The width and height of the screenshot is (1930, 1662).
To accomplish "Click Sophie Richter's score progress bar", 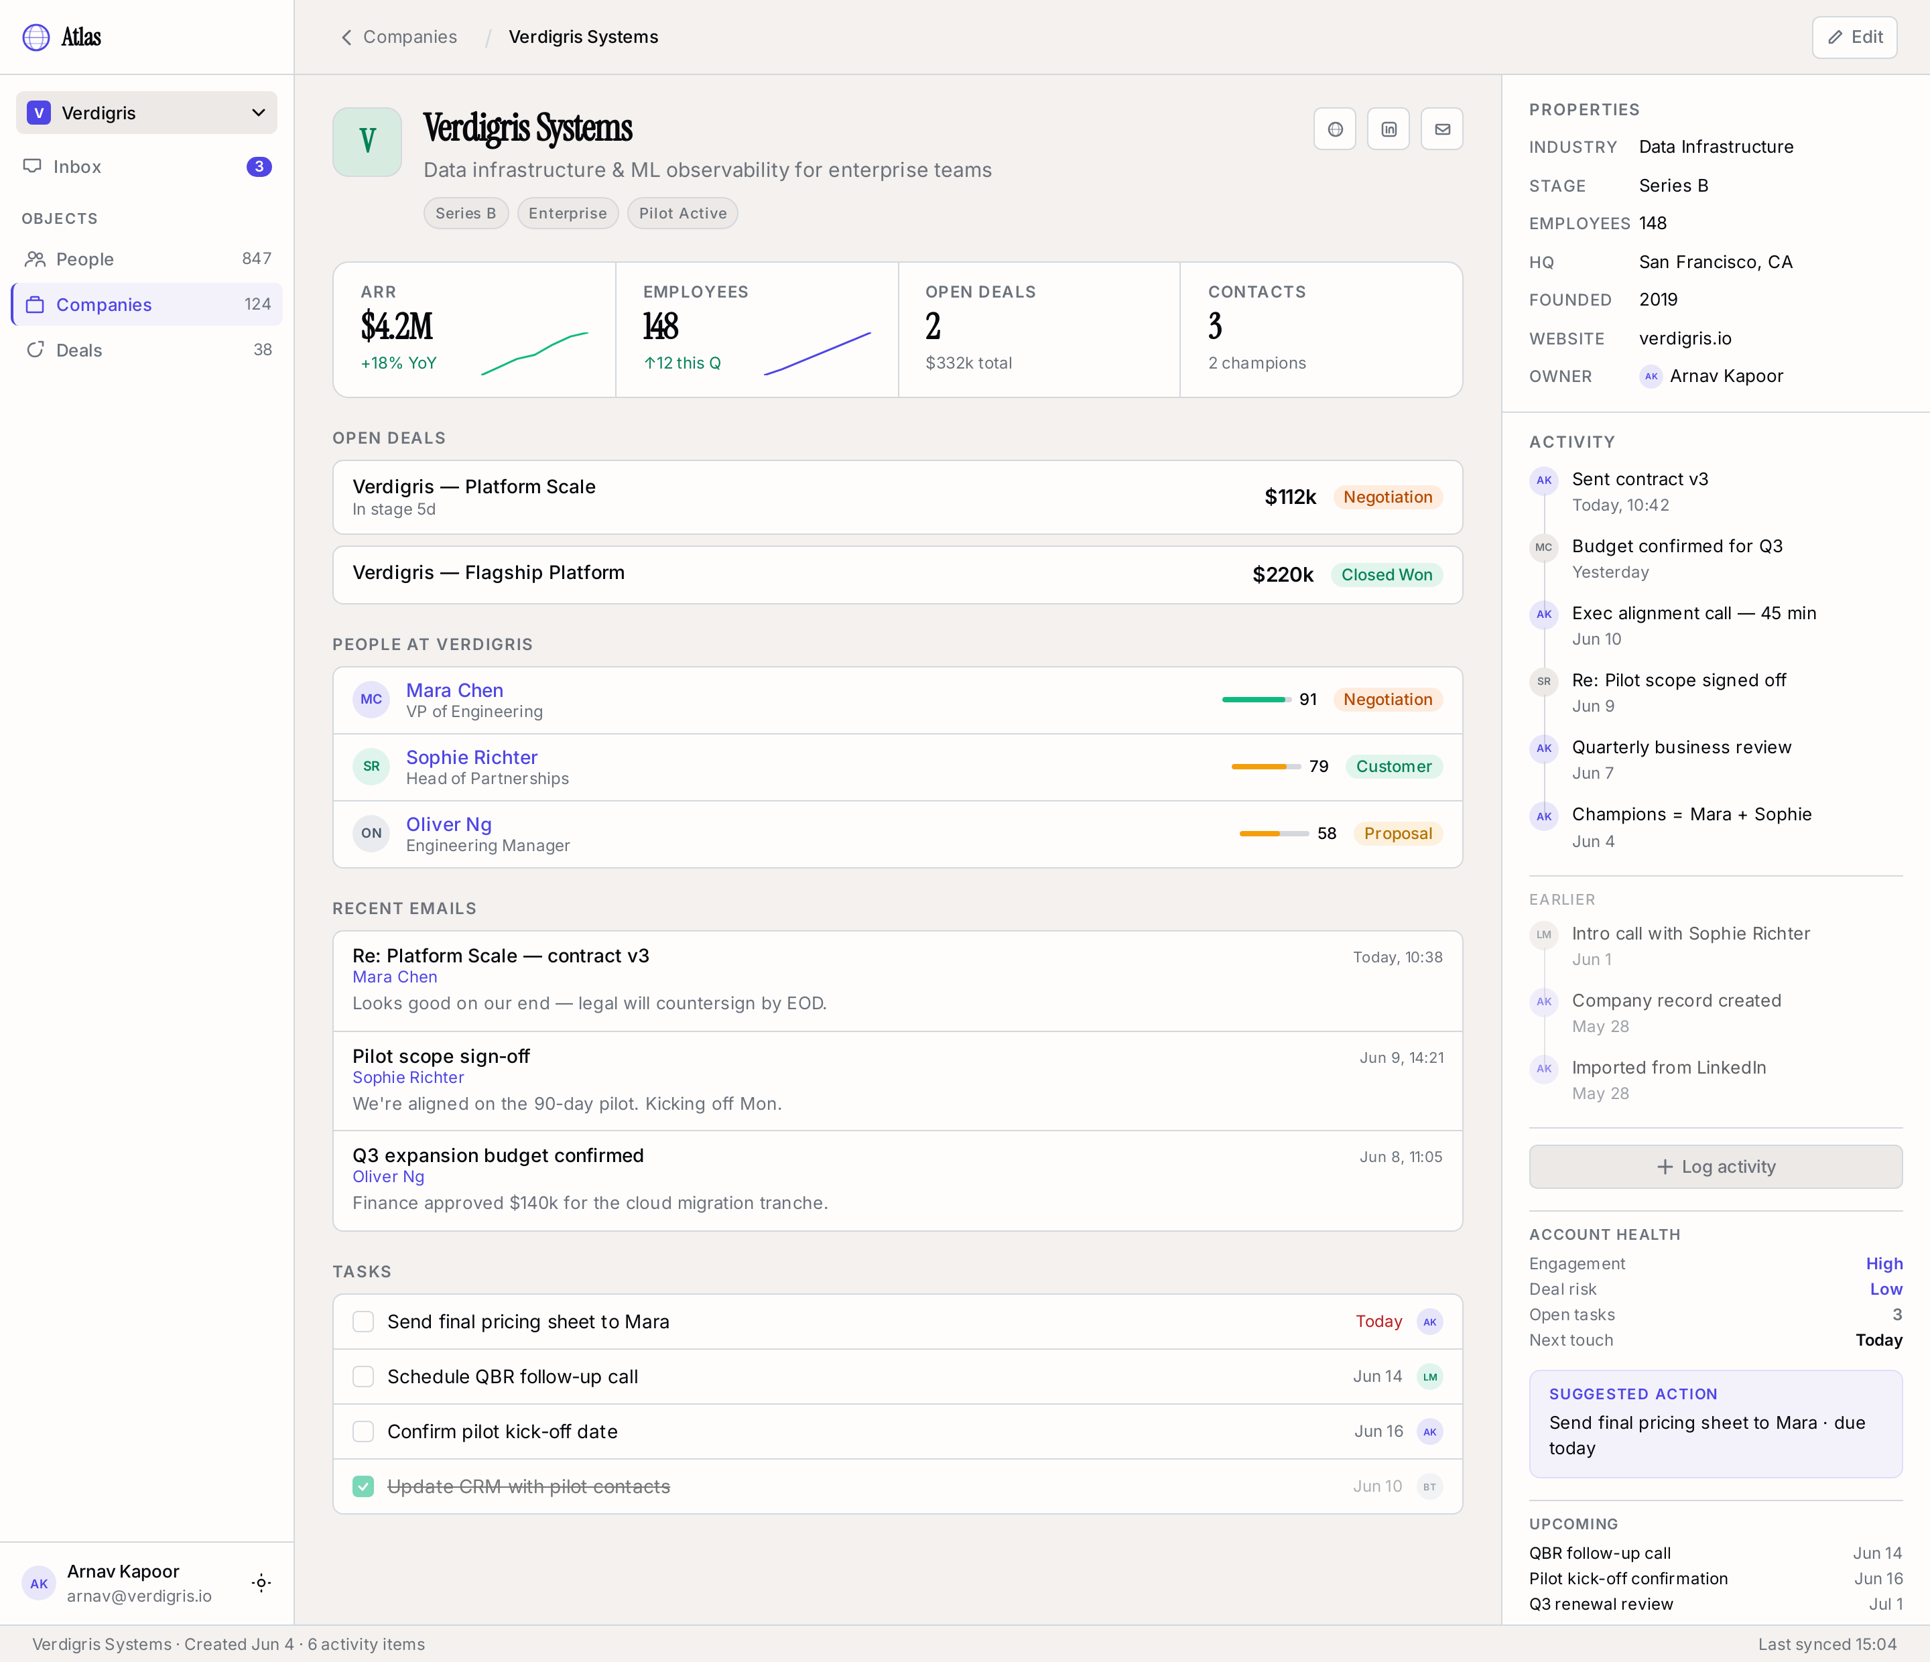I will (x=1265, y=766).
